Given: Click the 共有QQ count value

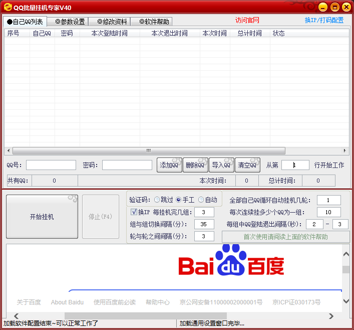Looking at the screenshot, I should tap(55, 181).
